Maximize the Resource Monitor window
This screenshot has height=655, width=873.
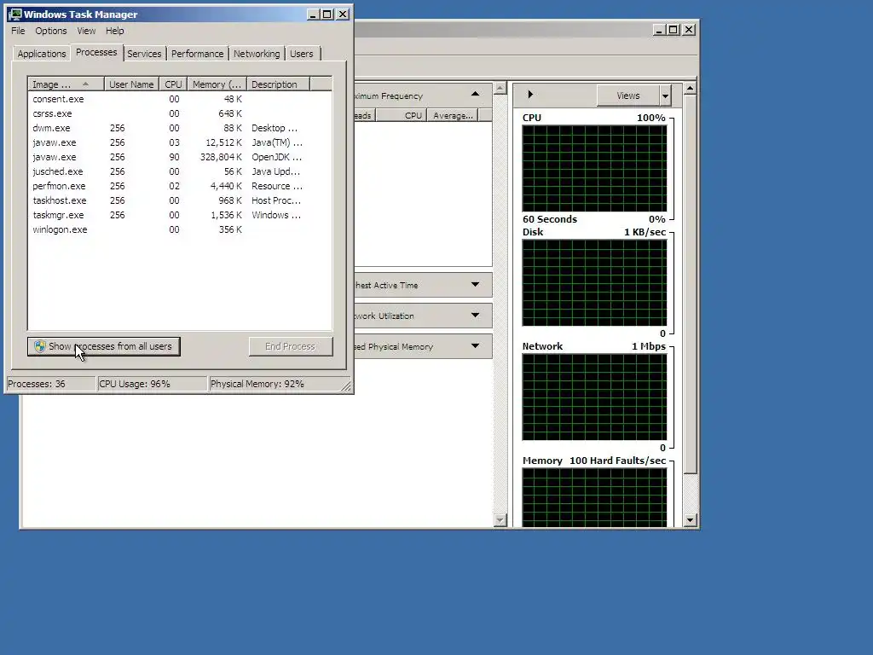click(674, 30)
